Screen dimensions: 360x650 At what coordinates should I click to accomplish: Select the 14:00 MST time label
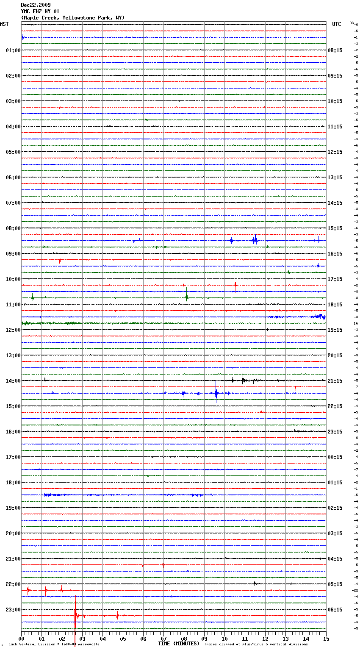pyautogui.click(x=13, y=381)
